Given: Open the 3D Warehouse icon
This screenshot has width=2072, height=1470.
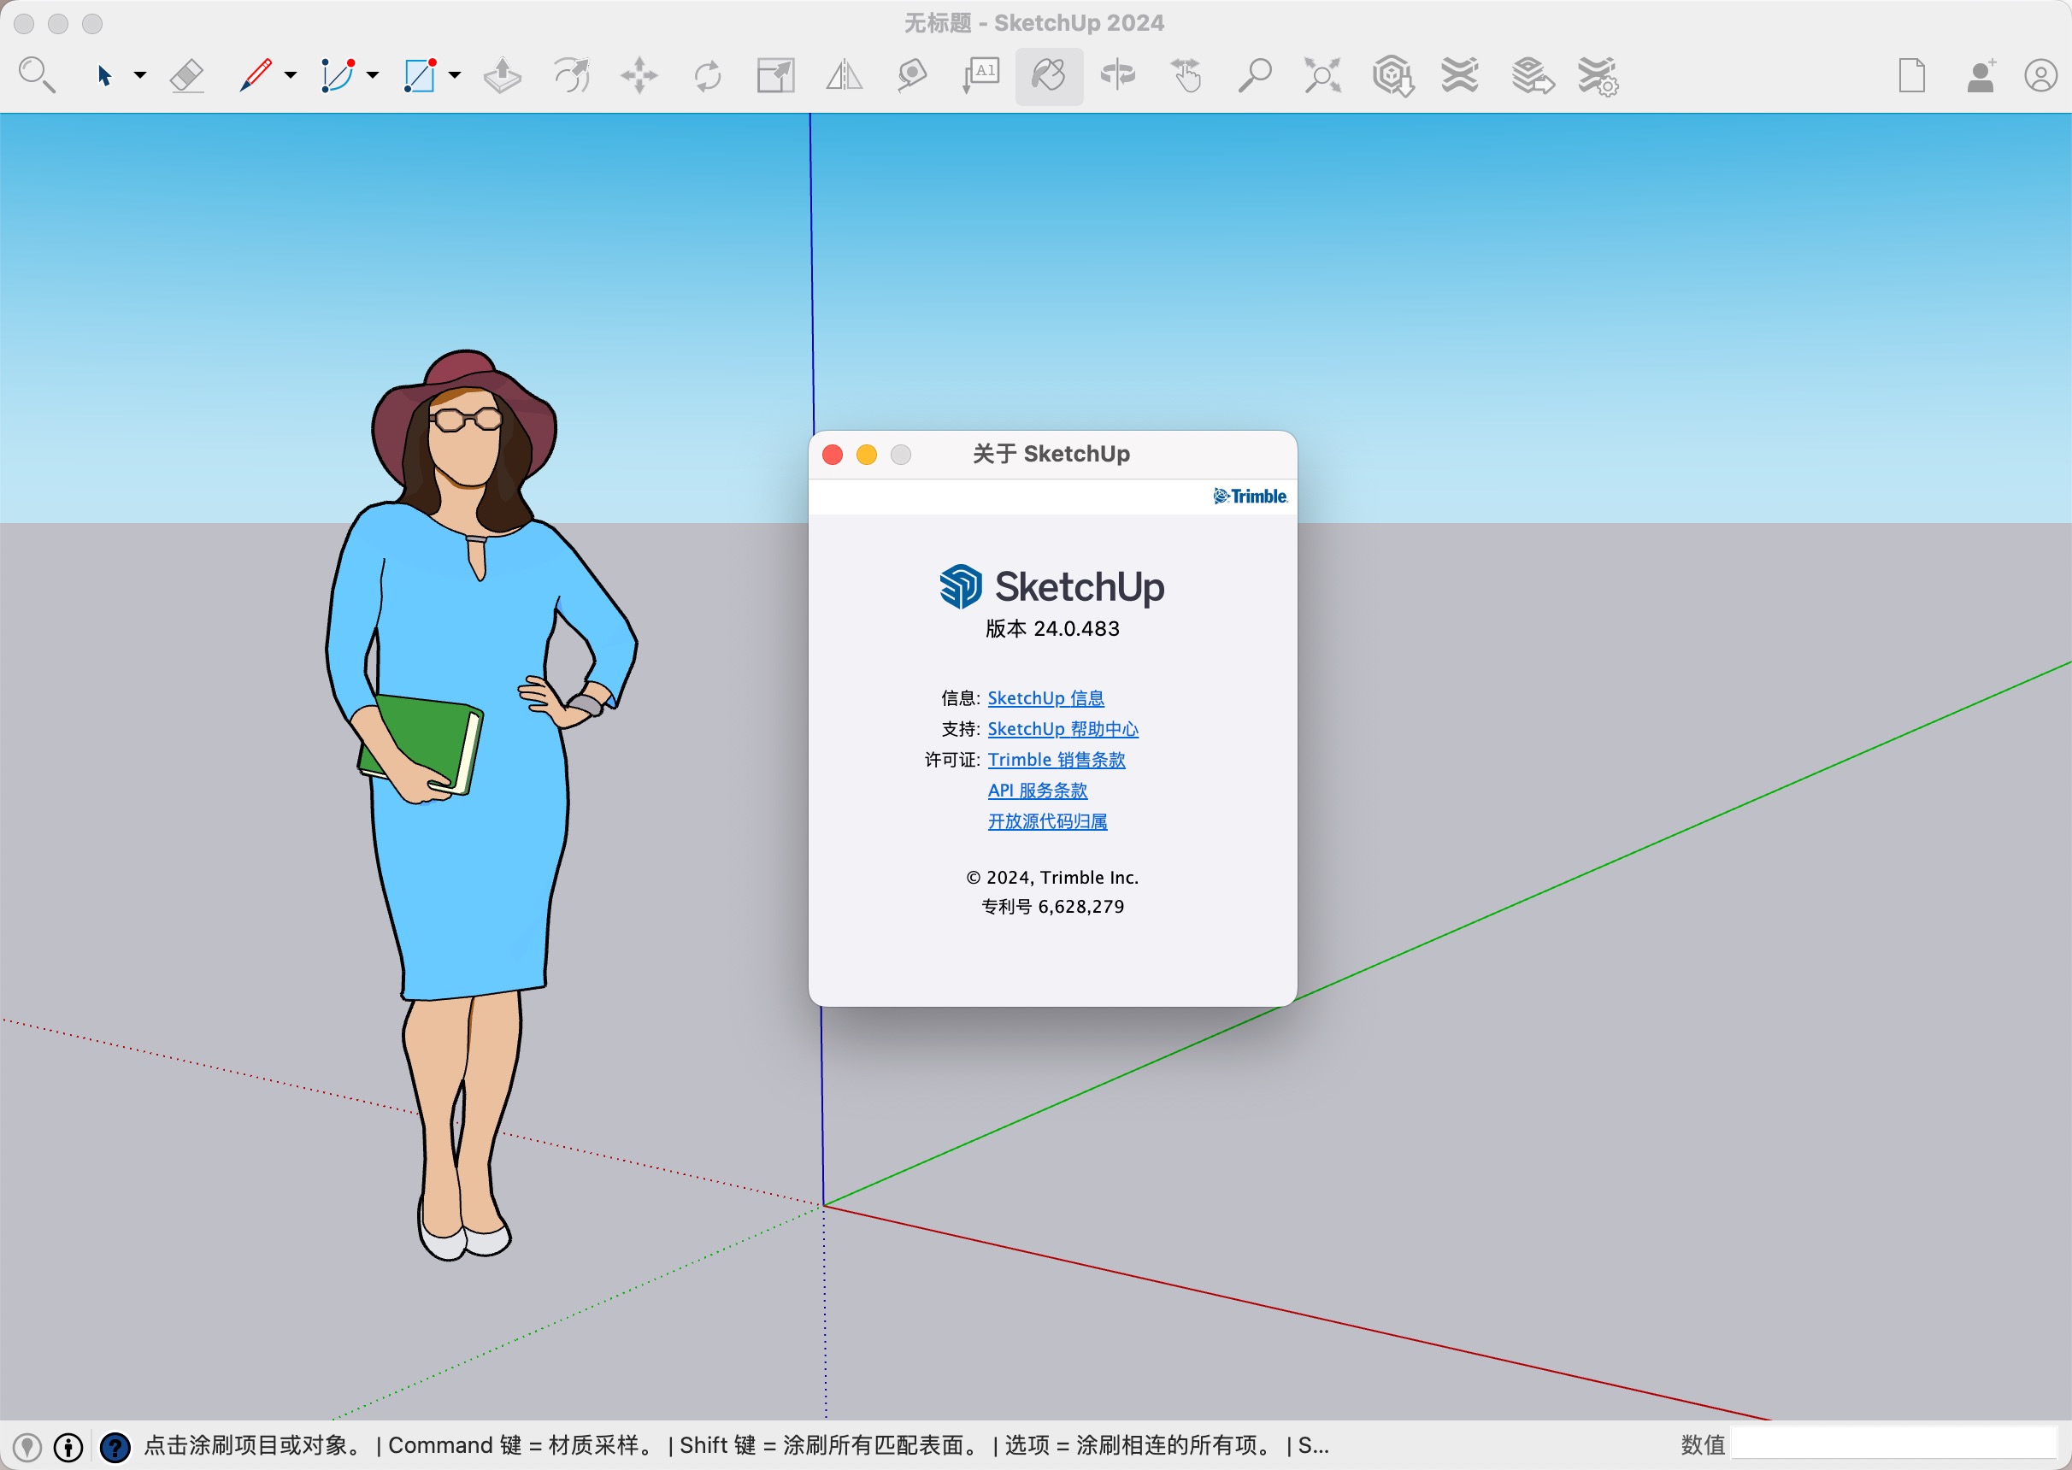Looking at the screenshot, I should tap(1392, 75).
